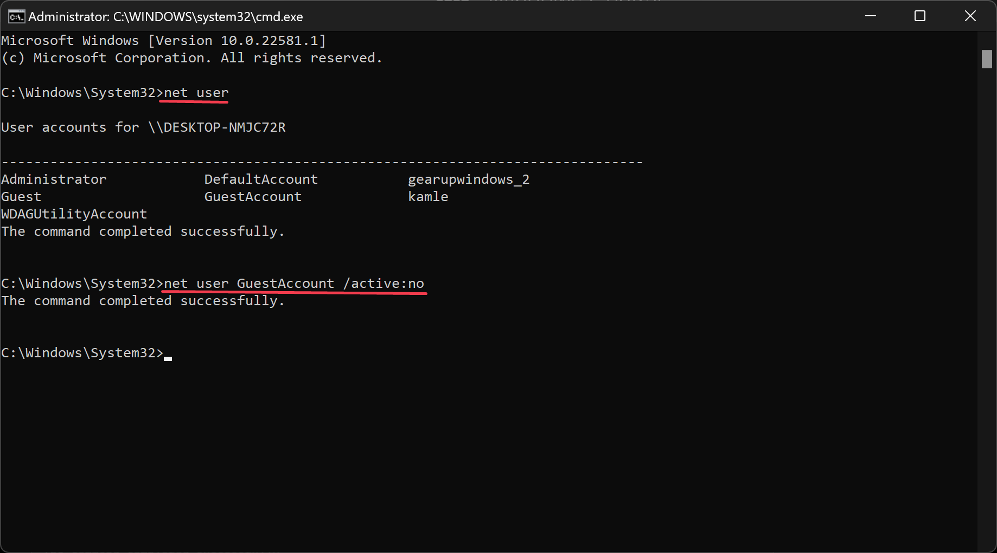Click the 'net user GuestAccount /active:no' command text

point(294,284)
